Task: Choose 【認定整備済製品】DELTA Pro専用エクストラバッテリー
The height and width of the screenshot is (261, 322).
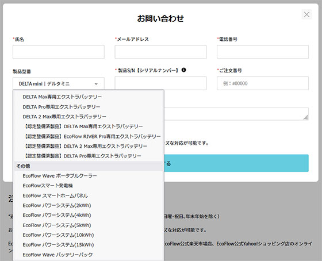Action: [89, 156]
